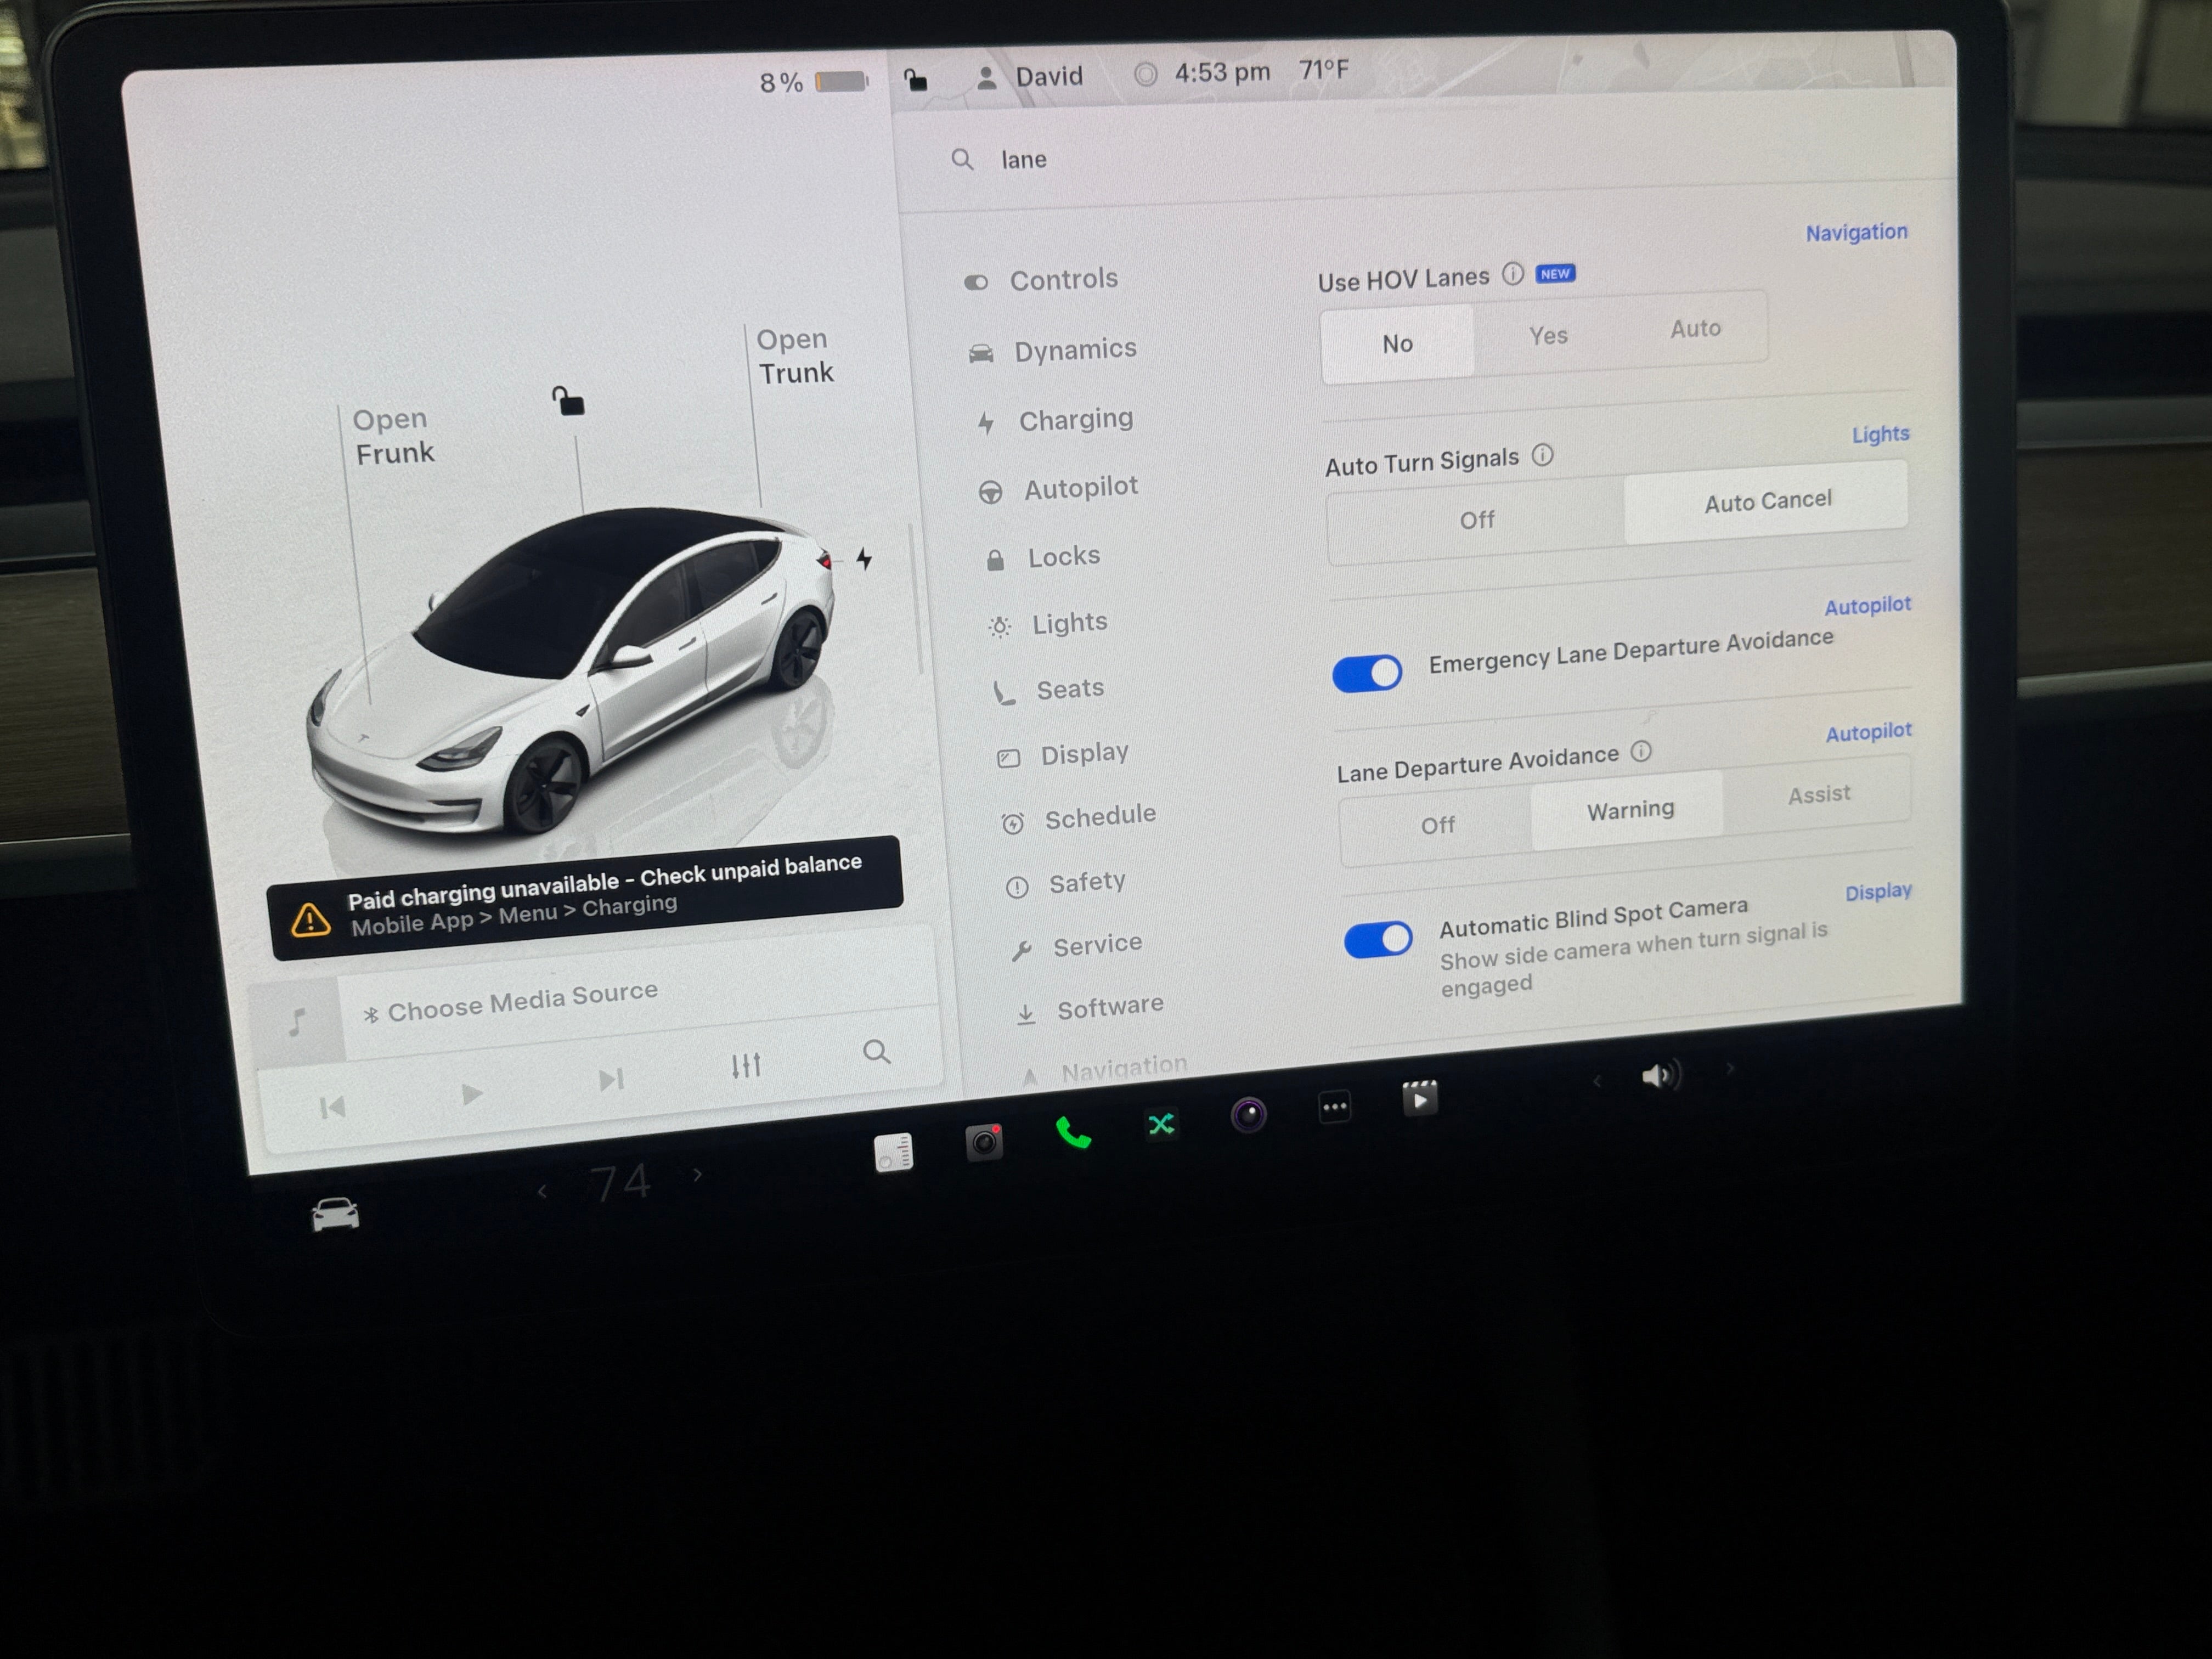The height and width of the screenshot is (1659, 2212).
Task: Set Lane Departure Avoidance to Assist
Action: [x=1818, y=795]
